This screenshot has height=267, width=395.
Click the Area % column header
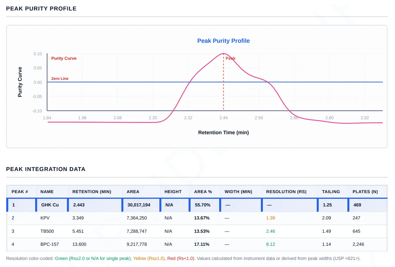tap(203, 192)
